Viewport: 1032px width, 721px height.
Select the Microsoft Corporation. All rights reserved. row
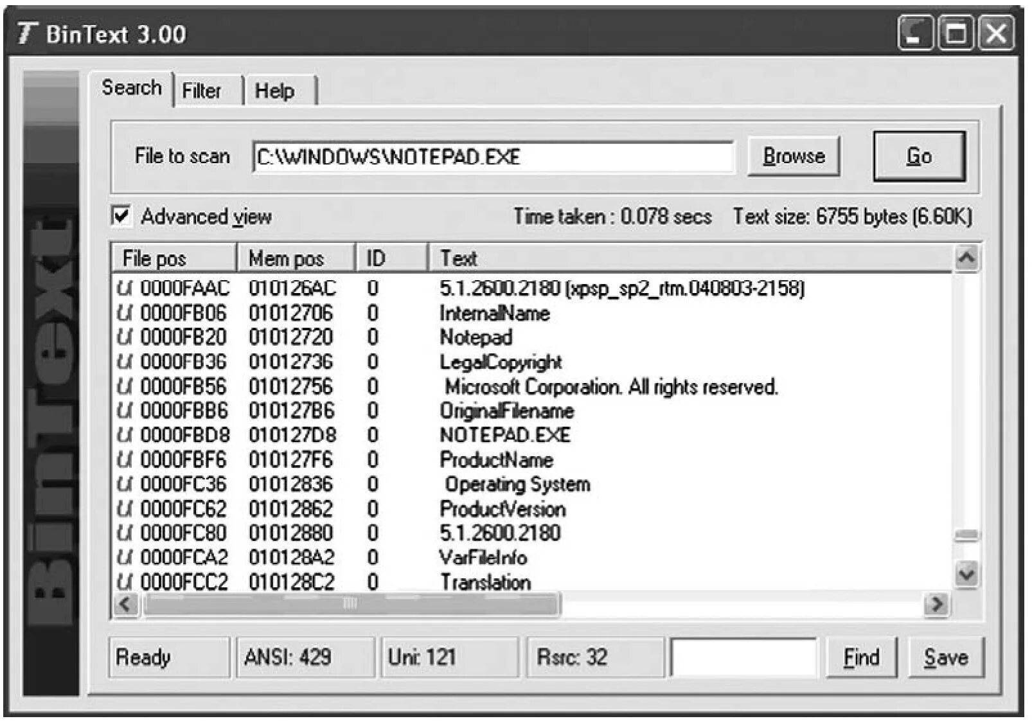531,386
